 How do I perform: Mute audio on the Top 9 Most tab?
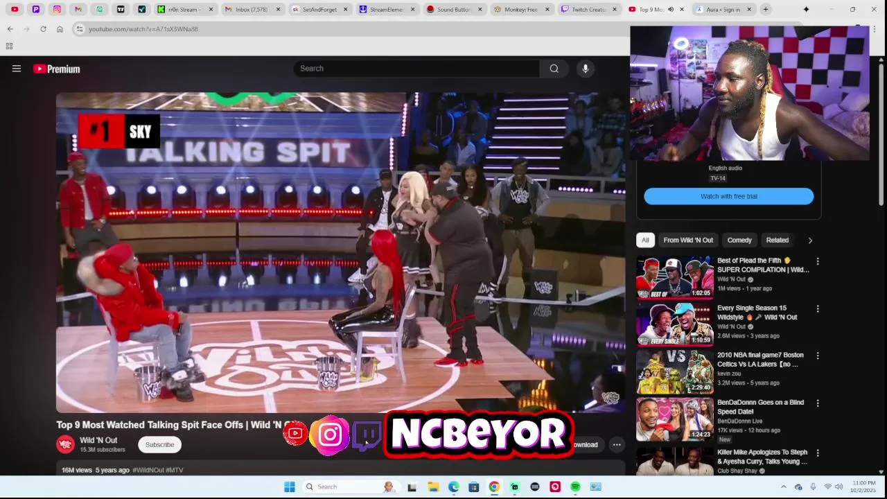pyautogui.click(x=671, y=10)
